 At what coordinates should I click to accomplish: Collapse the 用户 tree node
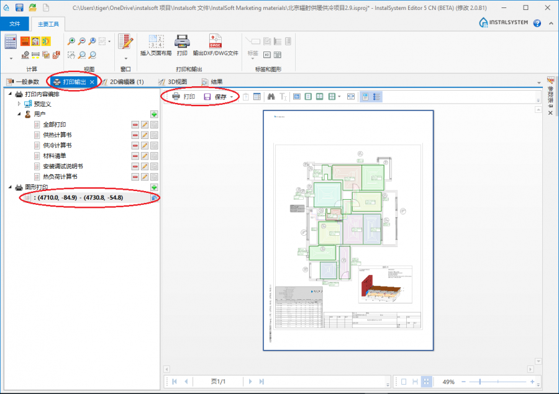coord(19,114)
